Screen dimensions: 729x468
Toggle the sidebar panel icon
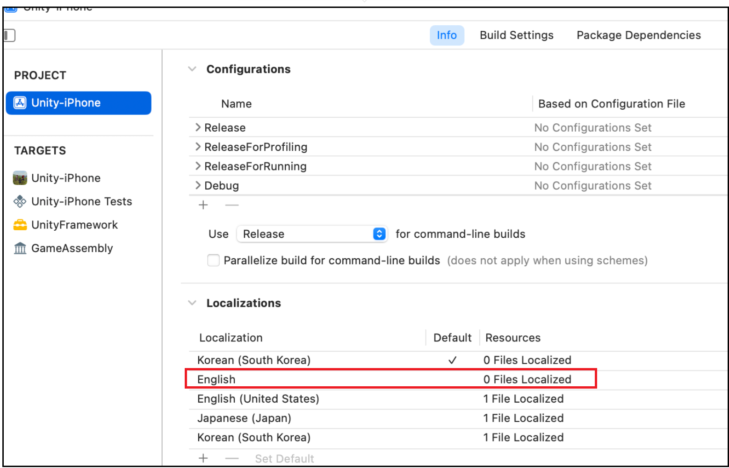coord(9,35)
